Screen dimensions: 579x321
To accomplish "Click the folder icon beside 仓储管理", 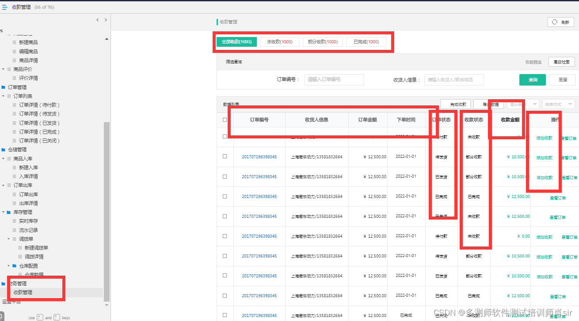I will click(4, 149).
